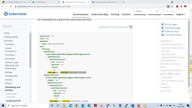Open VLC media player from the taskbar
This screenshot has width=192, height=108.
(101, 105)
